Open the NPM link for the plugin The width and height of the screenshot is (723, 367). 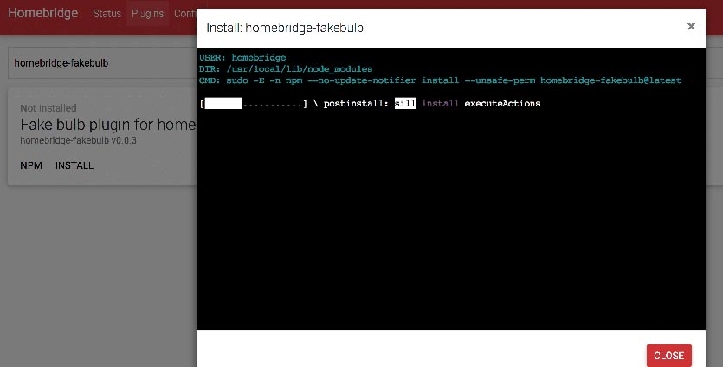click(x=31, y=165)
